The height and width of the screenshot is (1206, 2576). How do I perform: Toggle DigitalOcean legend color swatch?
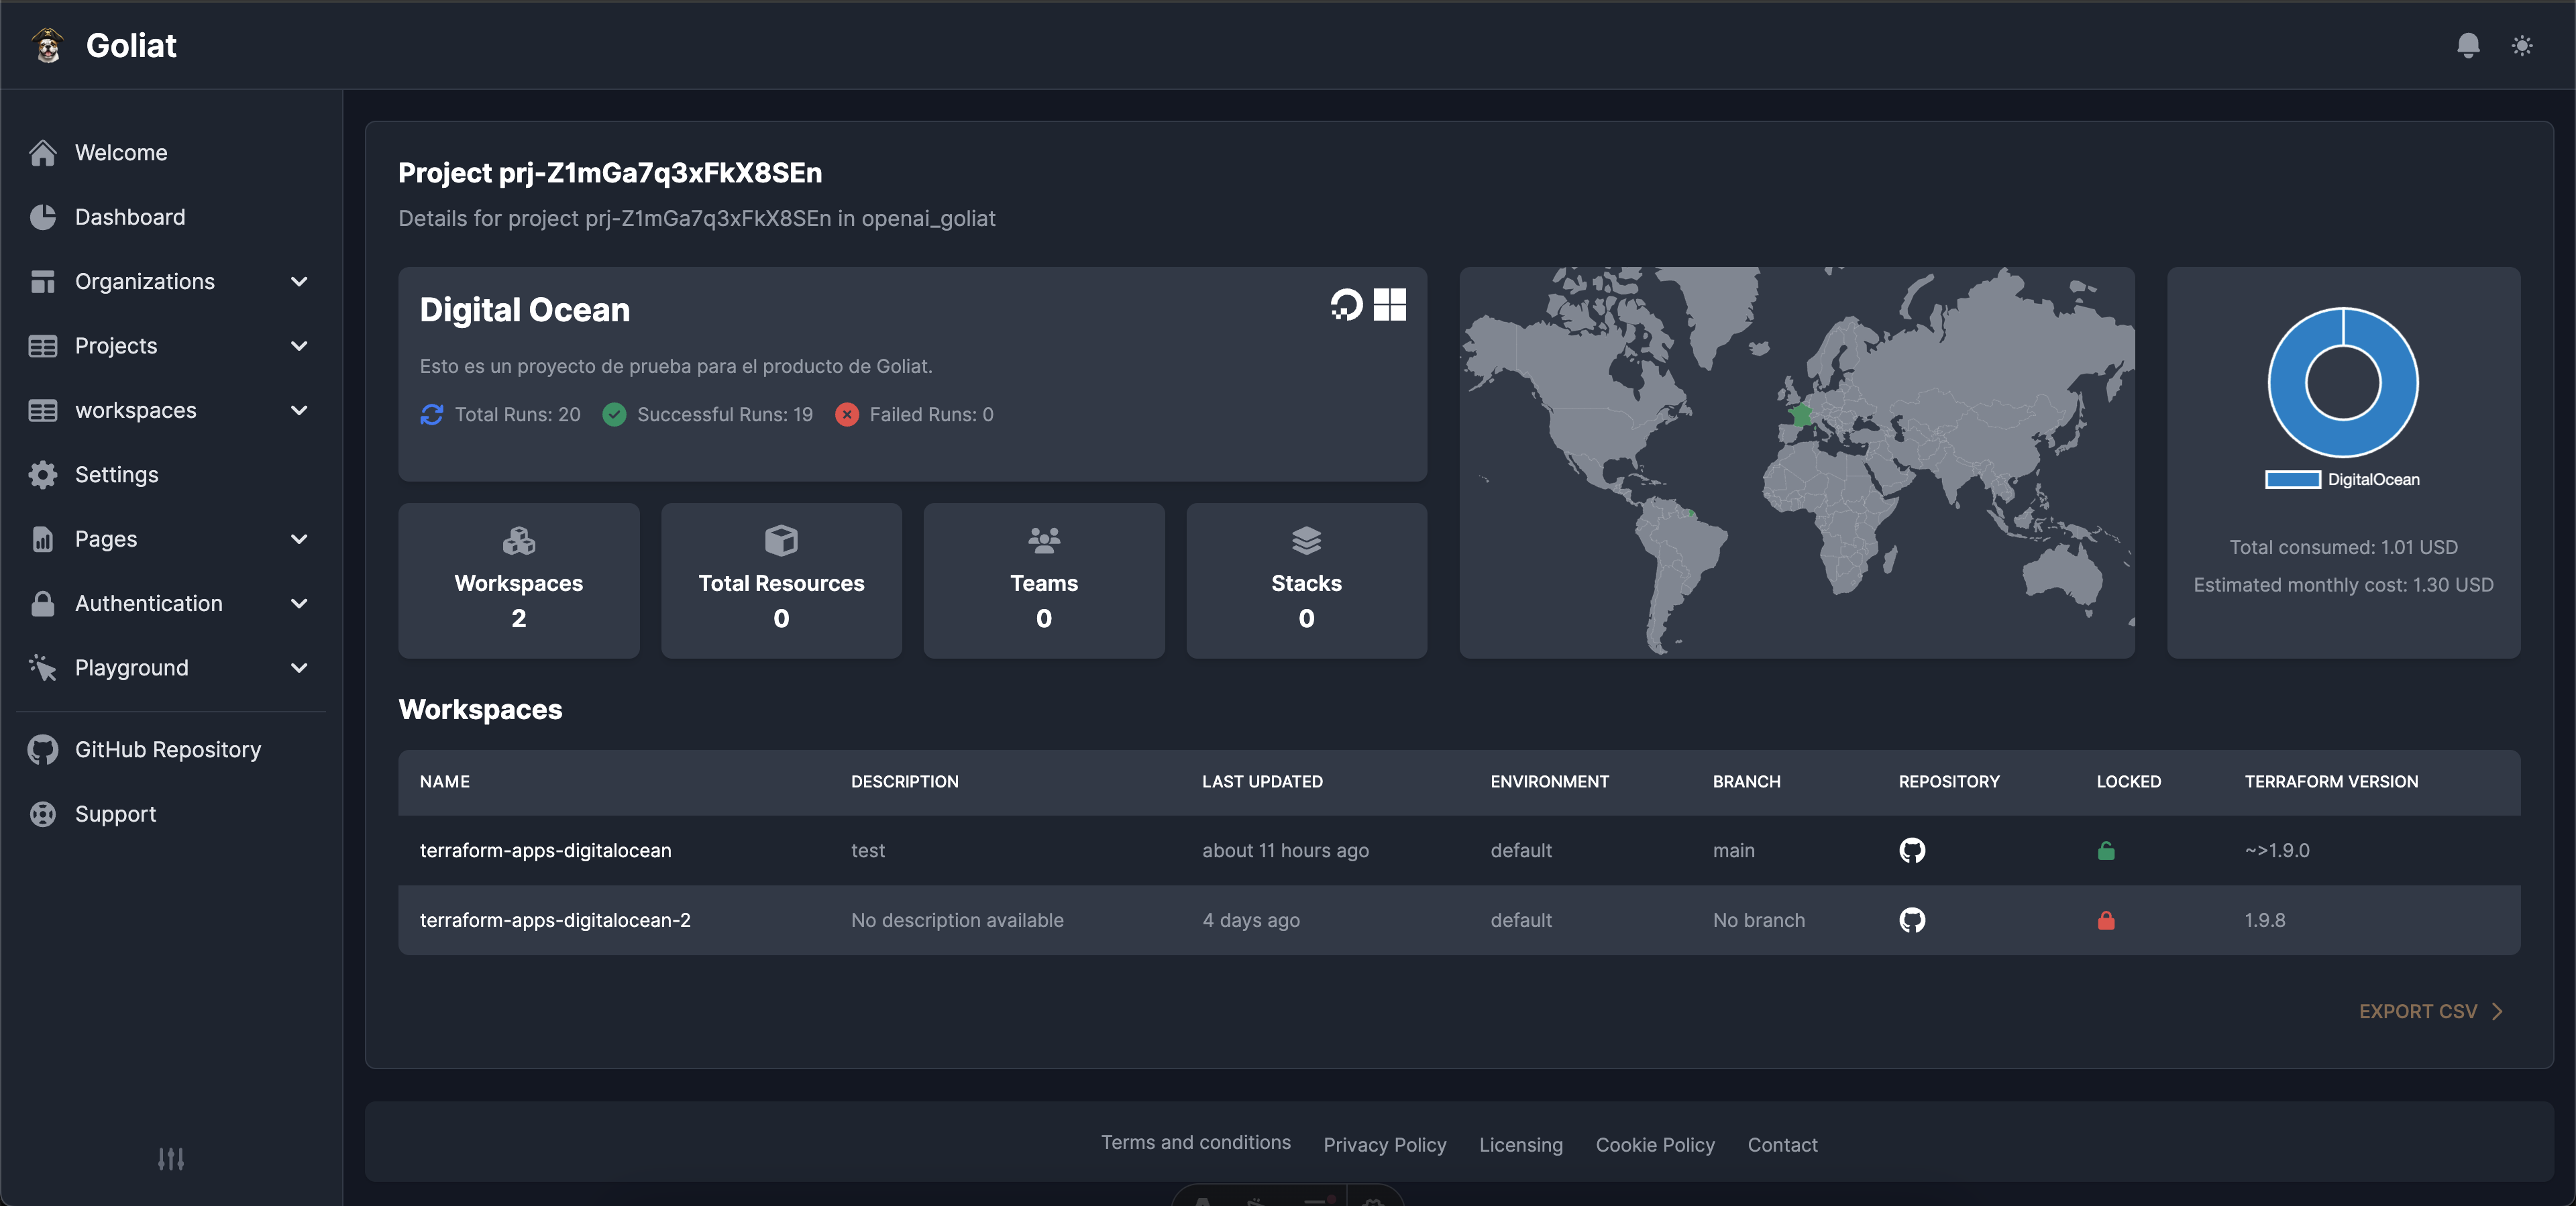click(2292, 479)
